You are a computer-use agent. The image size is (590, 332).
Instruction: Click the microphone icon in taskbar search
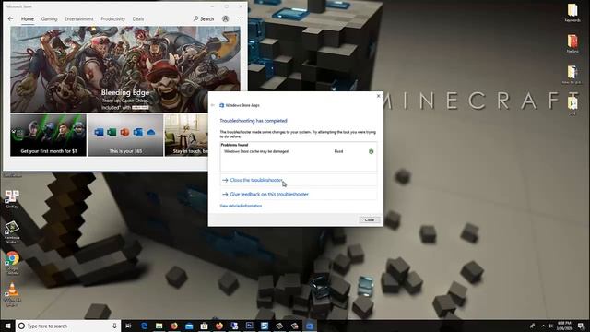coord(114,326)
